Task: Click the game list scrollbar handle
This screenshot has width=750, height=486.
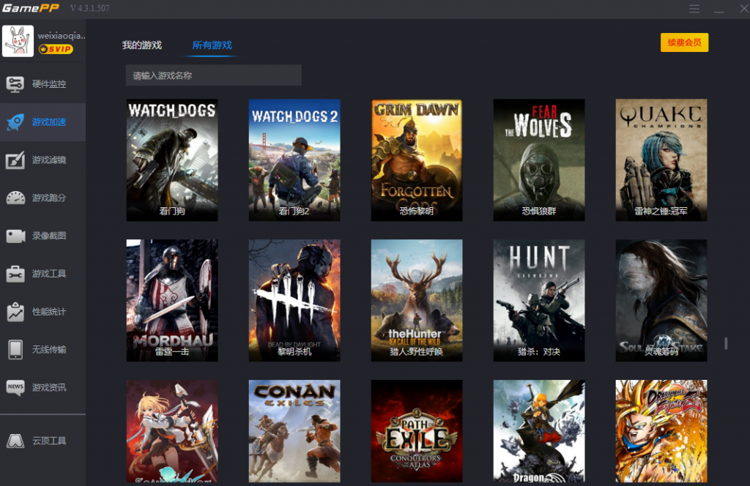Action: coord(726,343)
